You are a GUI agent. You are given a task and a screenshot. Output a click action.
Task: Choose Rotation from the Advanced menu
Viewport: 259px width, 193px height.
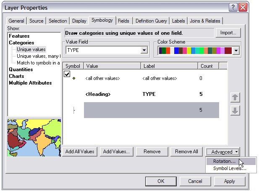click(224, 162)
